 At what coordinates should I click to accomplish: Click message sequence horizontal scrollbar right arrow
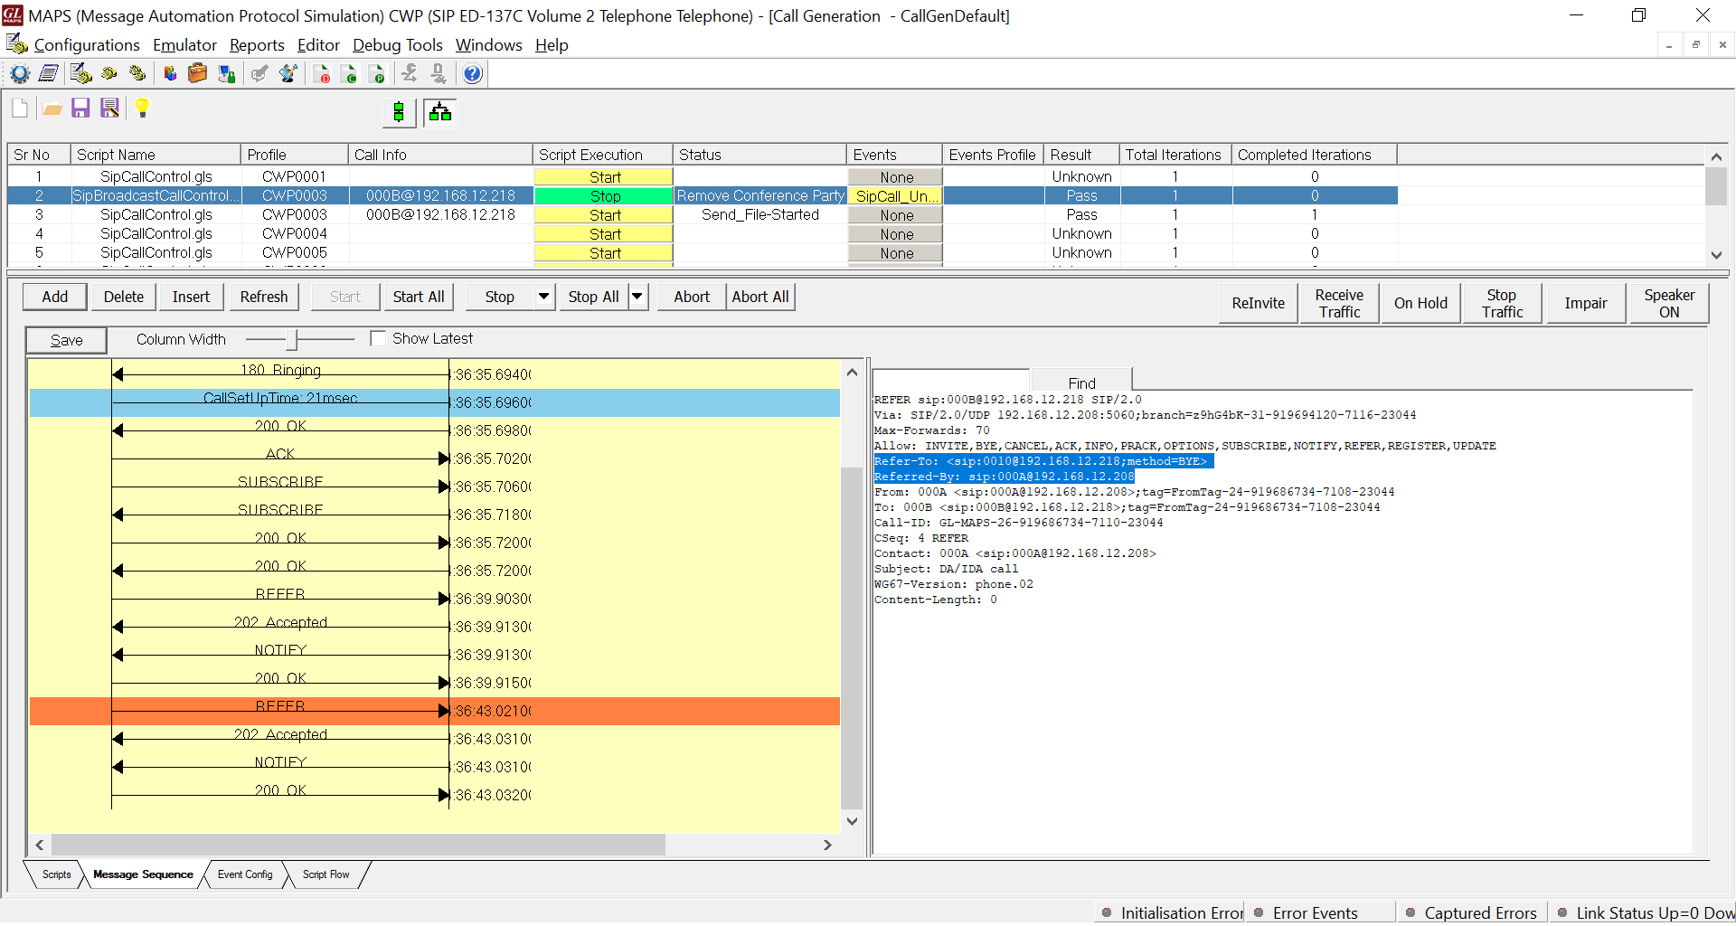pyautogui.click(x=827, y=845)
